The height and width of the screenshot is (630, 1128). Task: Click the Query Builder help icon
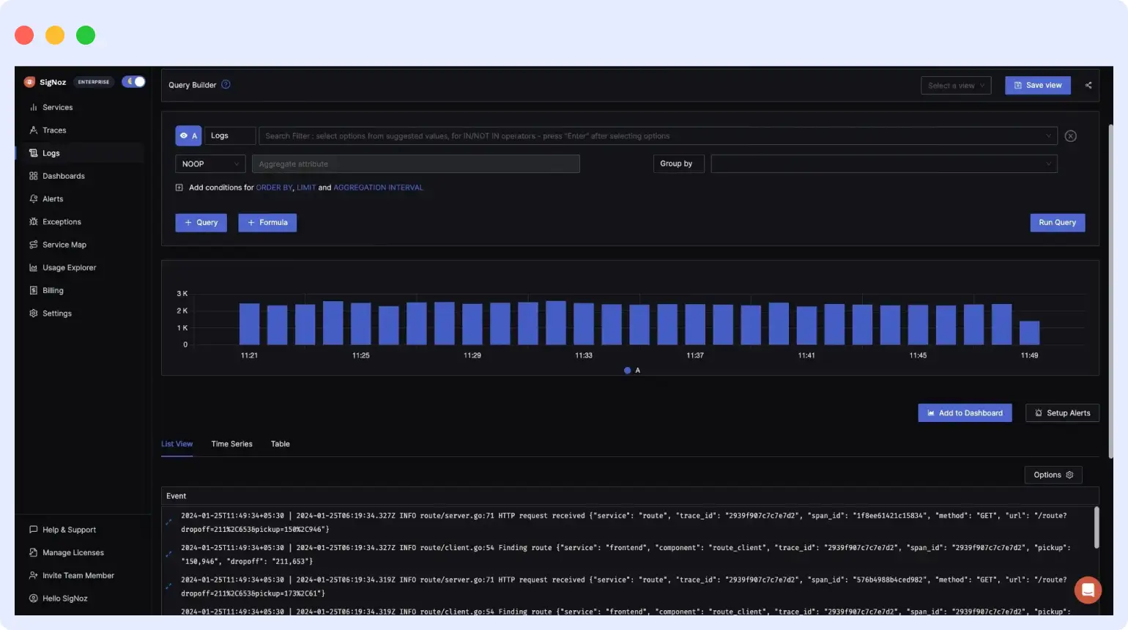pyautogui.click(x=226, y=84)
